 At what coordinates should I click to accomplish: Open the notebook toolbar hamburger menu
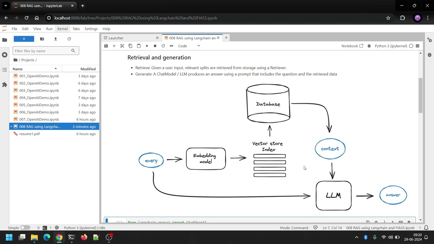417,46
